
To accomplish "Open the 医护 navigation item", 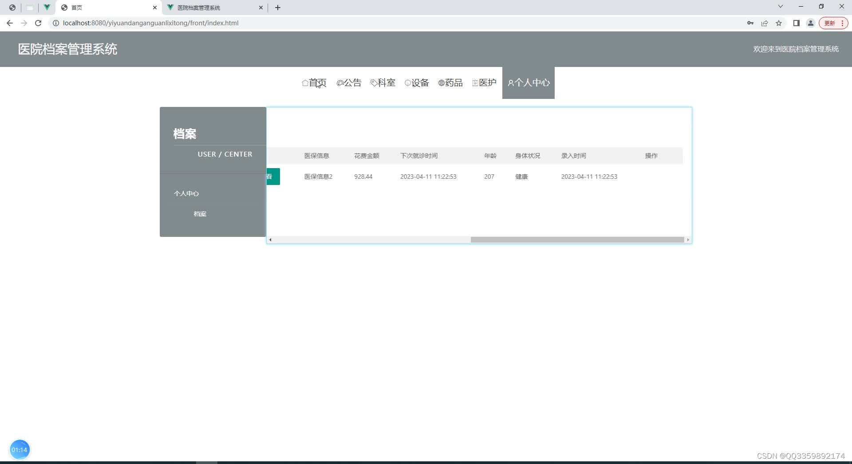I will click(x=484, y=83).
